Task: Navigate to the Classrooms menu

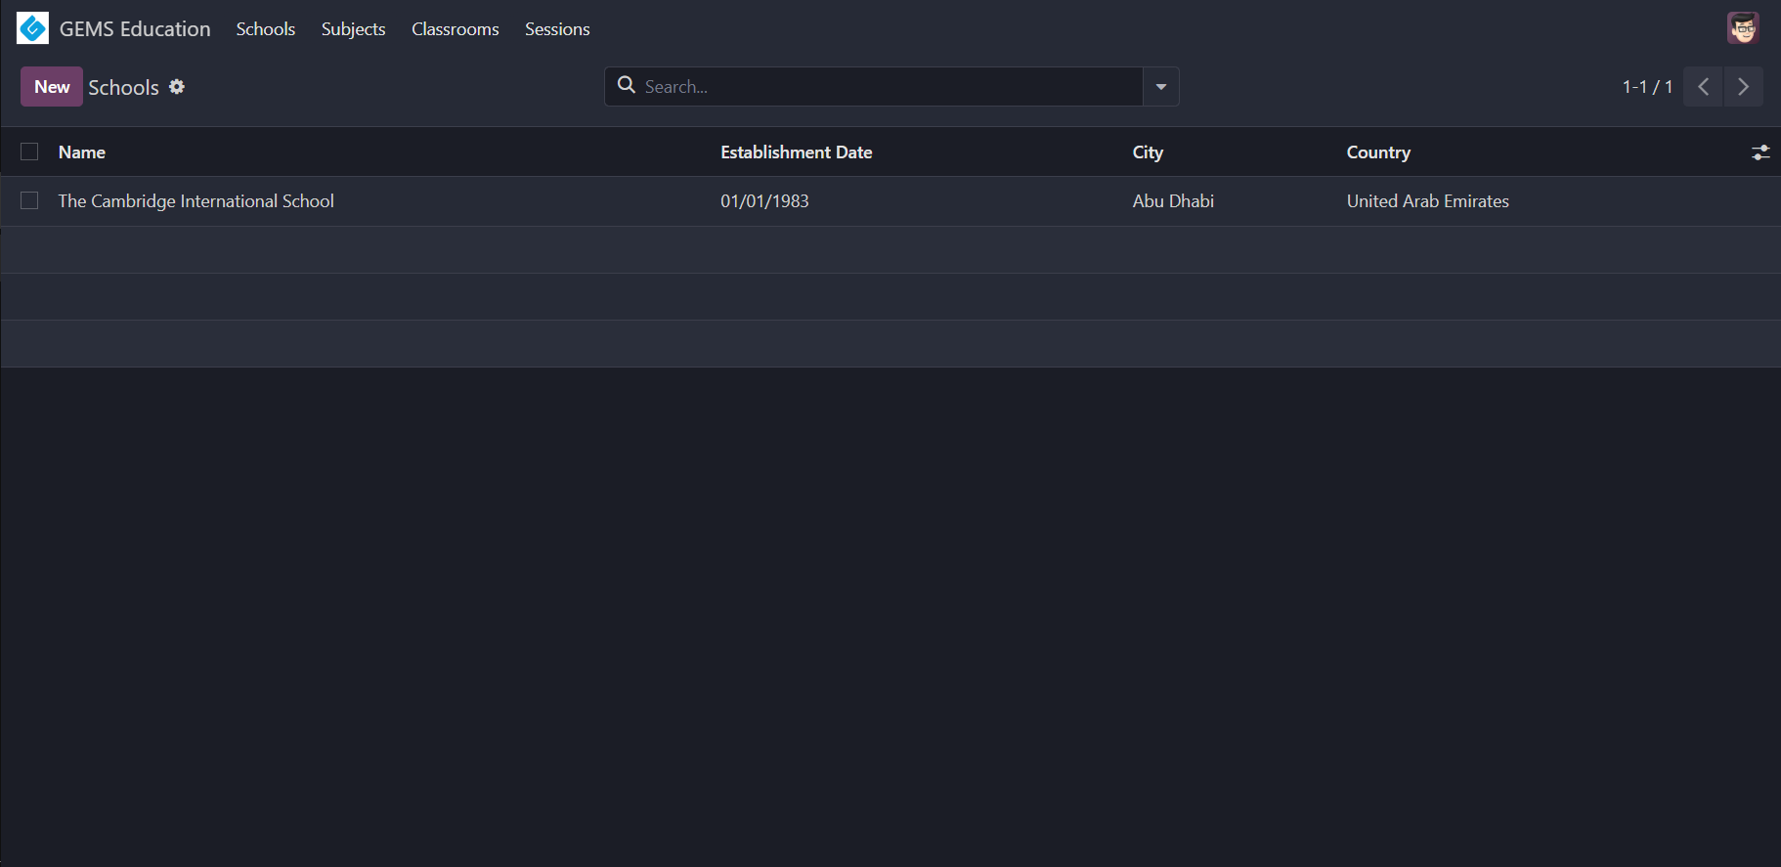Action: coord(455,28)
